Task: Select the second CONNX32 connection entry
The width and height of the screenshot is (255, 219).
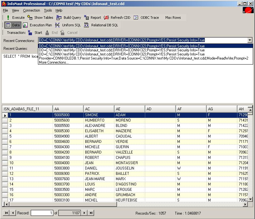Action: coord(146,50)
